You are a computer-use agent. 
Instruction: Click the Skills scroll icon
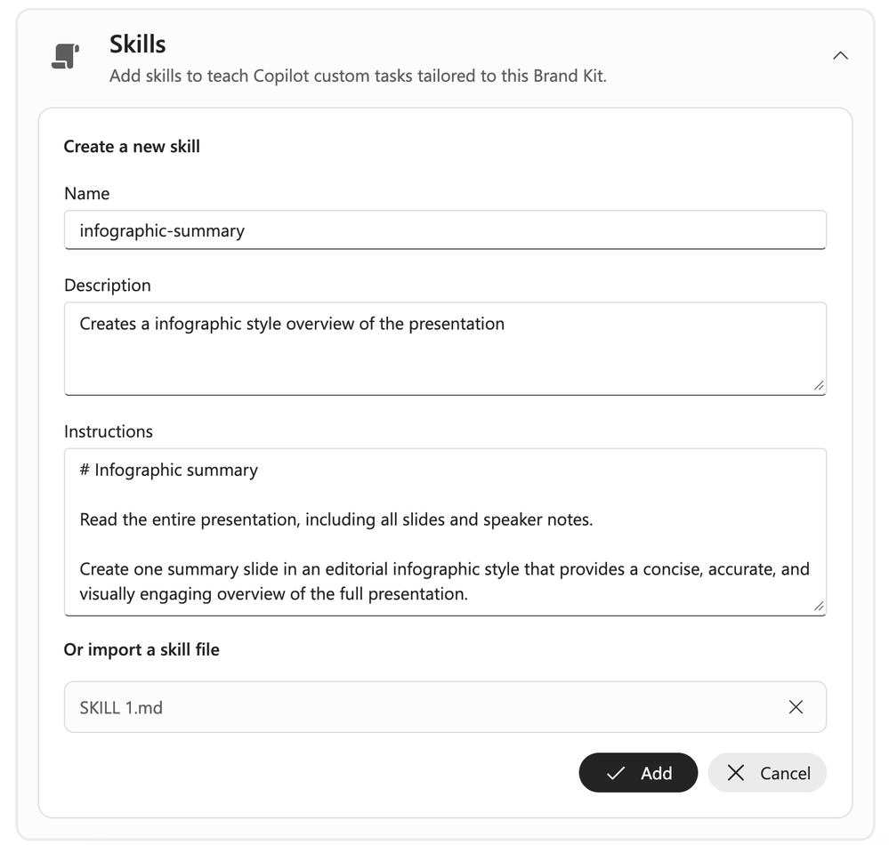pos(65,55)
